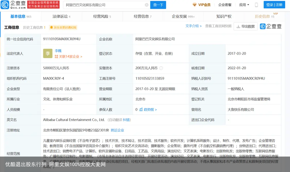290x172 pixels.
Task: Select the 2022-01-20 approval date
Action: click(x=237, y=68)
